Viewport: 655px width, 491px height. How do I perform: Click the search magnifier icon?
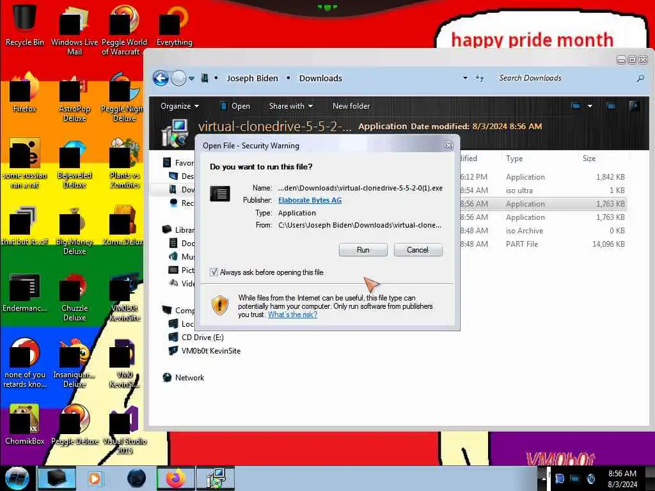[x=640, y=78]
